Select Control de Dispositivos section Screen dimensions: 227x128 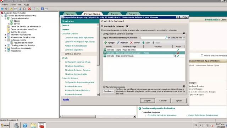point(74,50)
